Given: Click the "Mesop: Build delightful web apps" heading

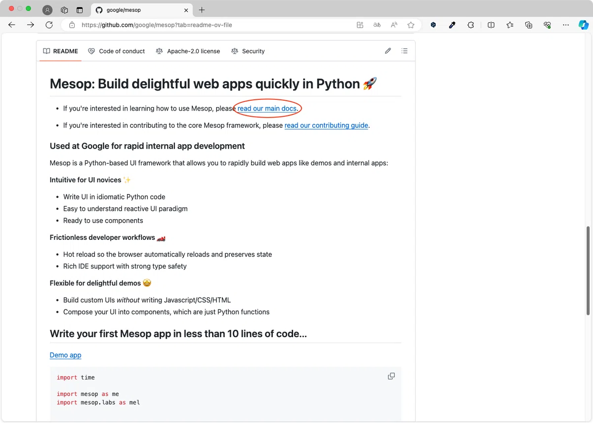Looking at the screenshot, I should click(x=213, y=84).
